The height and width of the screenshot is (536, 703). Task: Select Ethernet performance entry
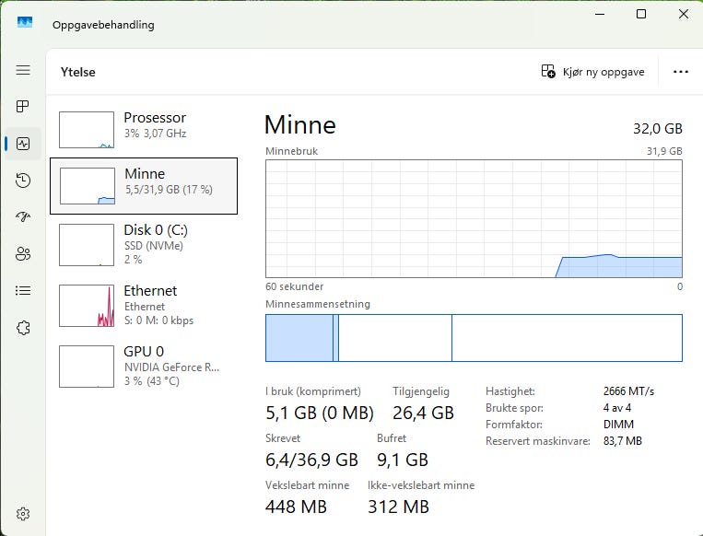click(x=144, y=305)
